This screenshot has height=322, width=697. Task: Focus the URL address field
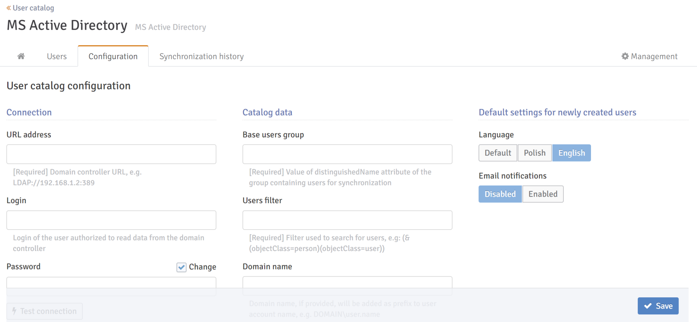(x=111, y=154)
